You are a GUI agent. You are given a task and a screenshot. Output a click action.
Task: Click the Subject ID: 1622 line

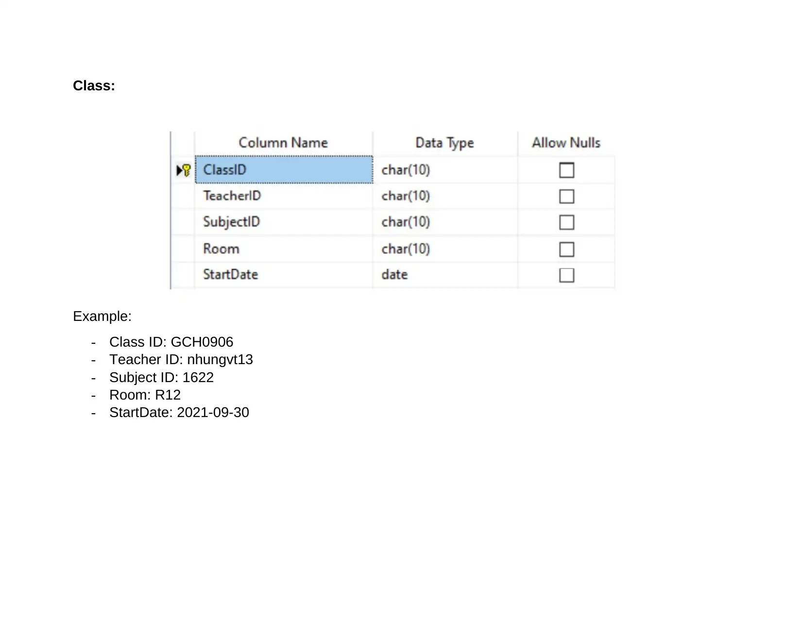(x=161, y=378)
